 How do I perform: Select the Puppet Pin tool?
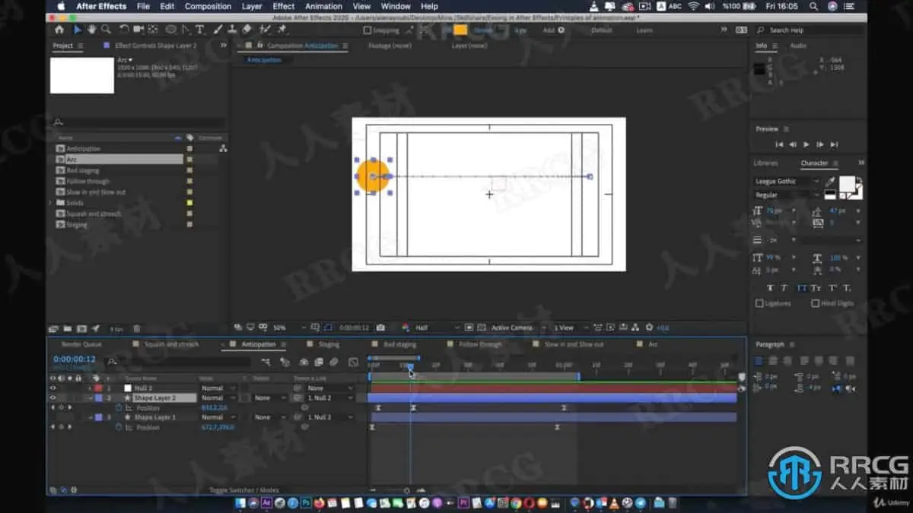click(282, 30)
